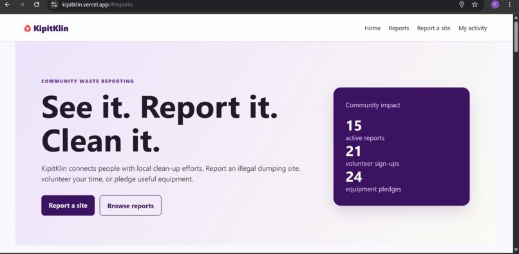Open the profile avatar F
Image resolution: width=519 pixels, height=254 pixels.
[495, 5]
